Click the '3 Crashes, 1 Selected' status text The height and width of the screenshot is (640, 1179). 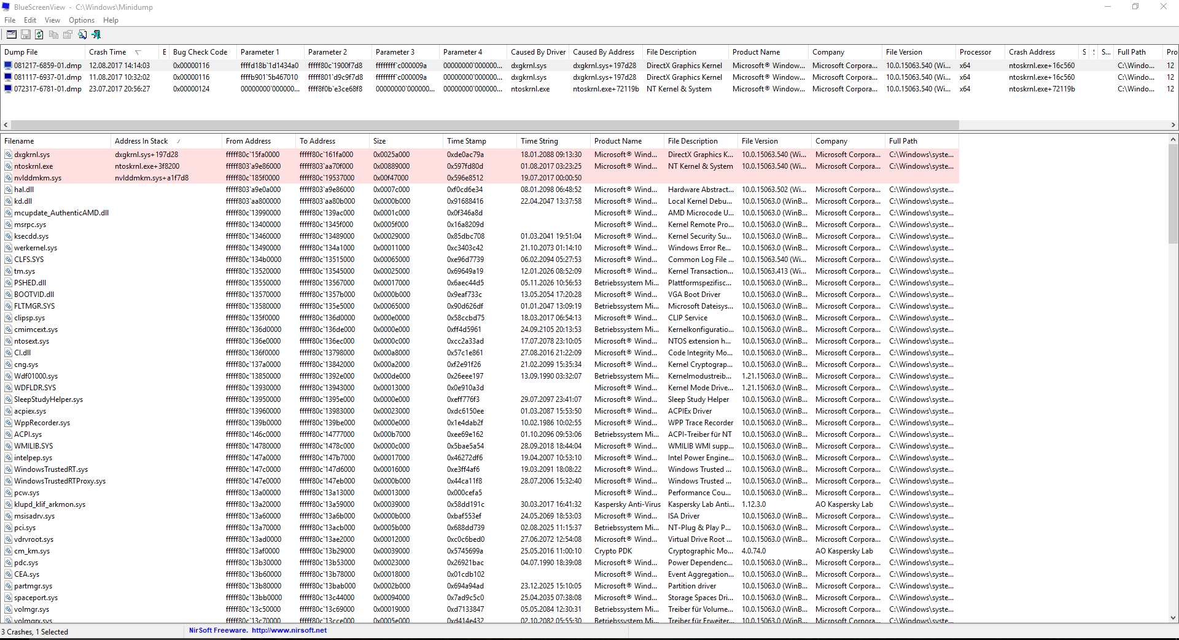click(35, 631)
